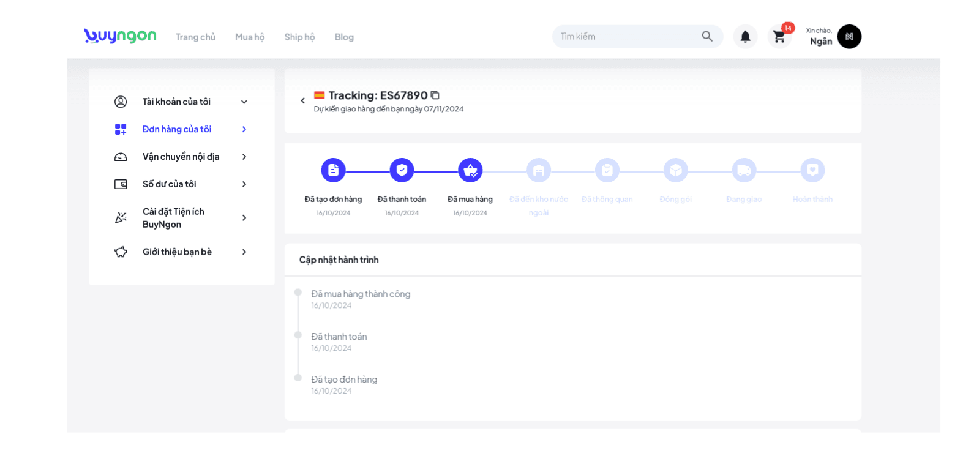Click the Đã đến kho nước ngoài warehouse icon
The width and height of the screenshot is (963, 475).
(539, 170)
